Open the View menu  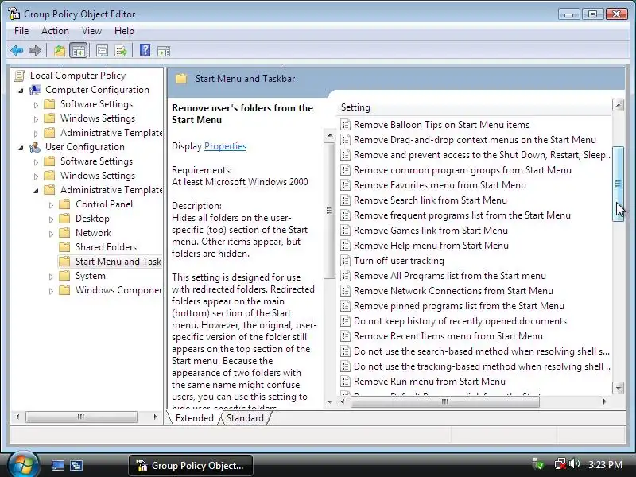coord(91,31)
